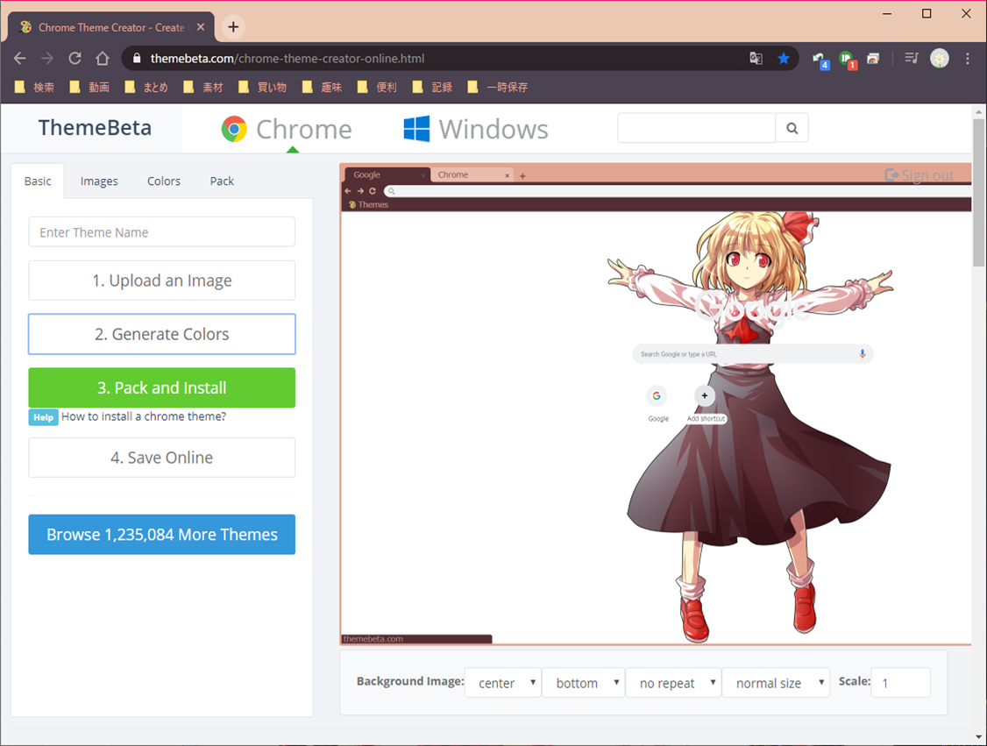The height and width of the screenshot is (746, 987).
Task: Open the Chrome three-dot menu
Action: (968, 59)
